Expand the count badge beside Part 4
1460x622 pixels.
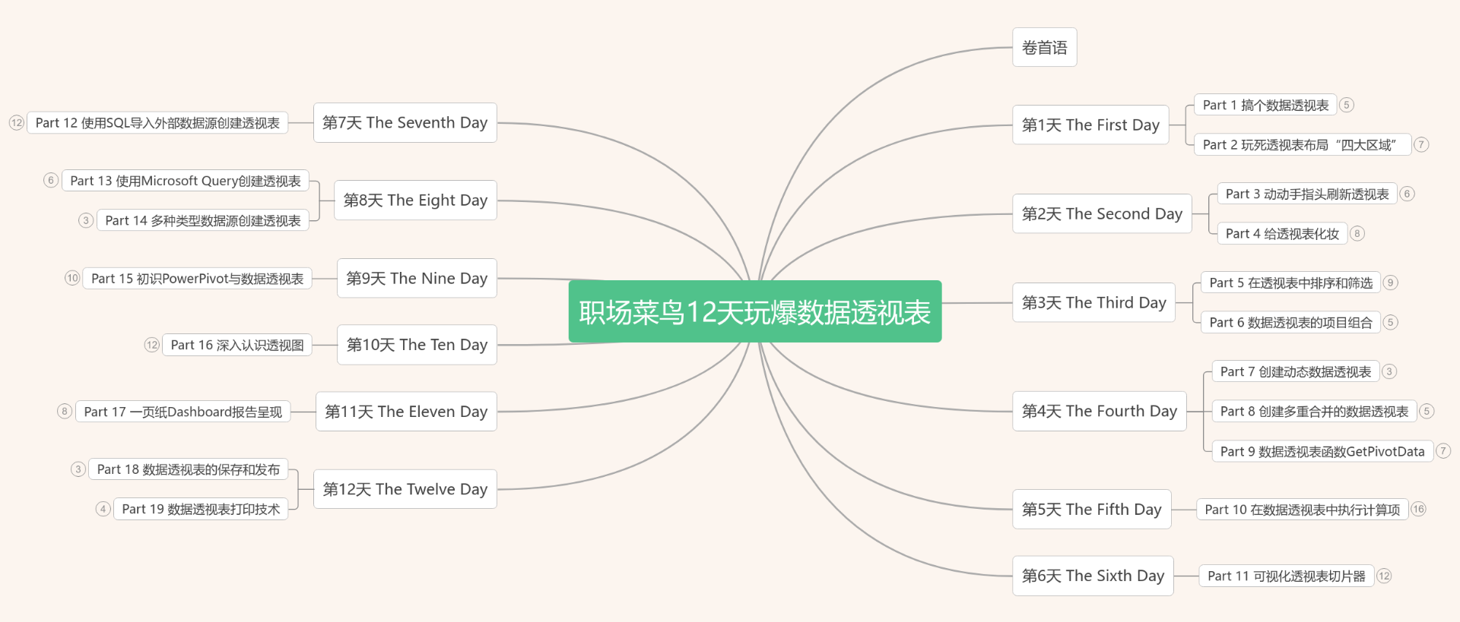tap(1357, 233)
